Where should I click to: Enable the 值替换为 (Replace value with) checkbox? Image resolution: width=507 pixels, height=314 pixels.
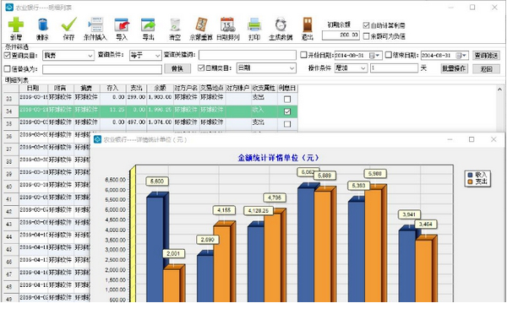7,68
